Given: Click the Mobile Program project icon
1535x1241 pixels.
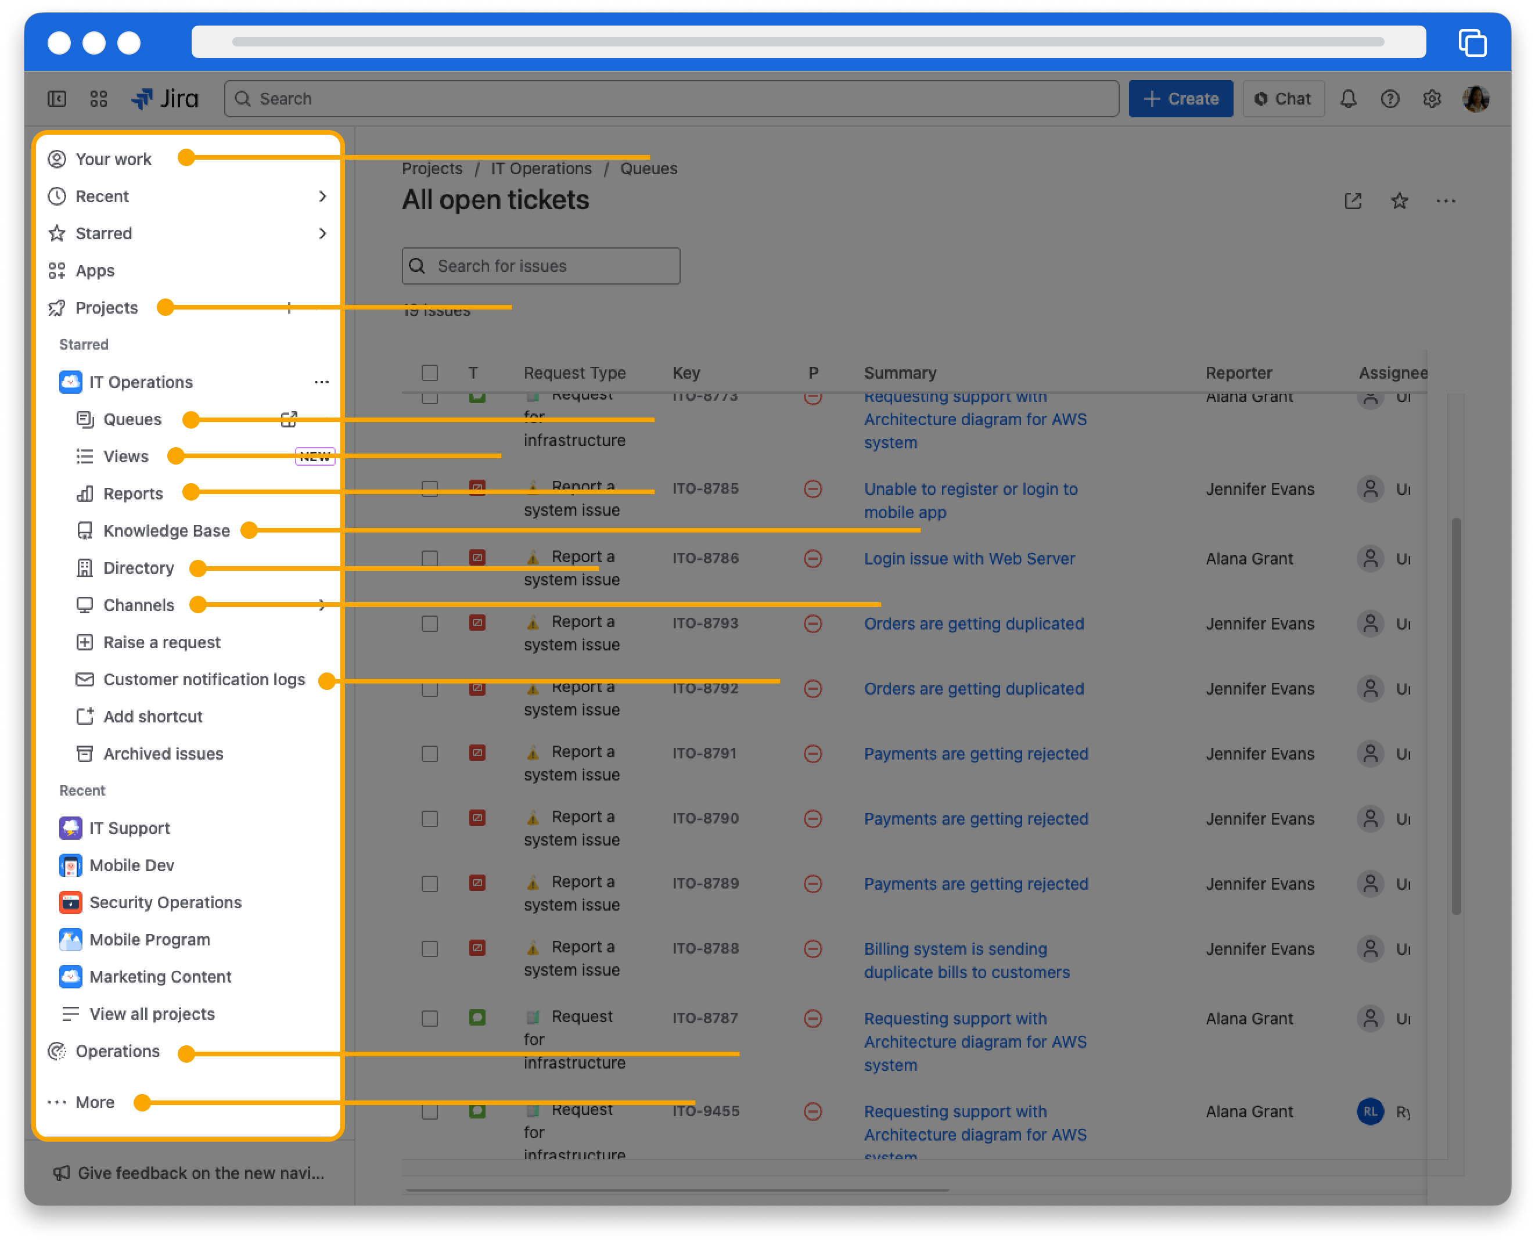Looking at the screenshot, I should click(x=70, y=940).
